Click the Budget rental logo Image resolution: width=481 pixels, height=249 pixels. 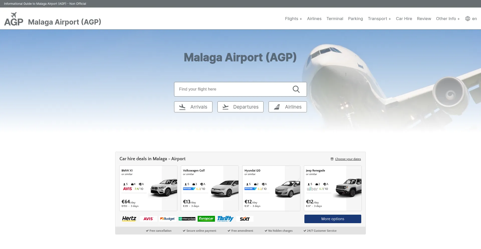coord(168,219)
